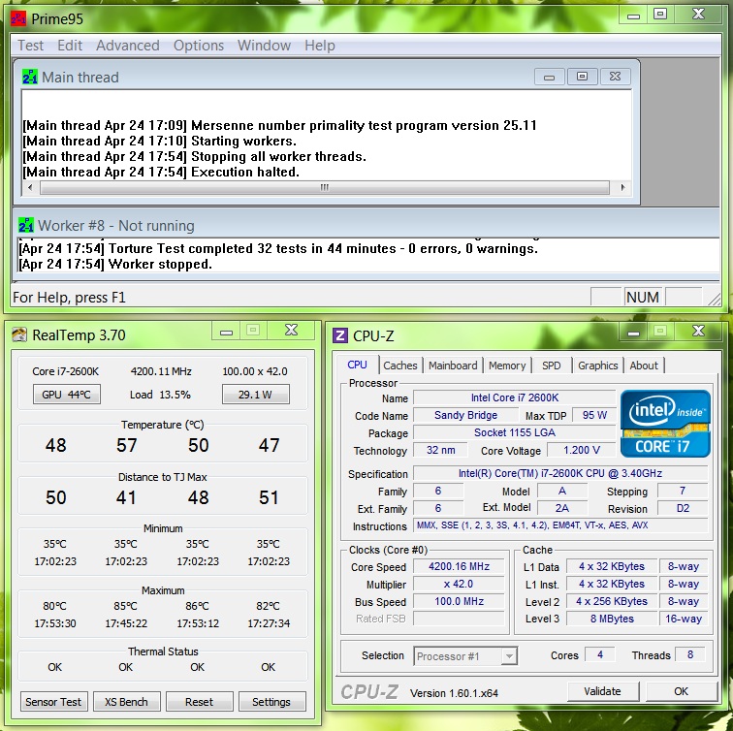The height and width of the screenshot is (731, 733).
Task: Click the Reset button in RealTemp
Action: coord(199,702)
